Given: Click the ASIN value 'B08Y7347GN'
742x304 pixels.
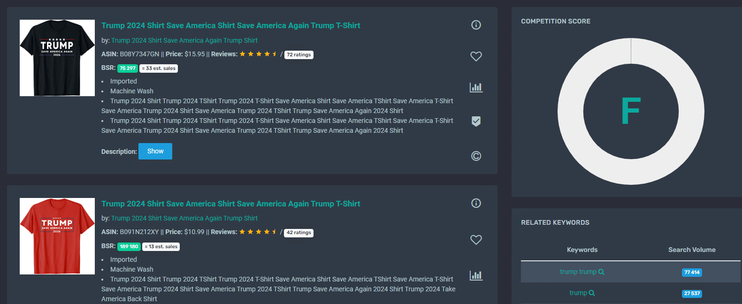Looking at the screenshot, I should click(139, 54).
